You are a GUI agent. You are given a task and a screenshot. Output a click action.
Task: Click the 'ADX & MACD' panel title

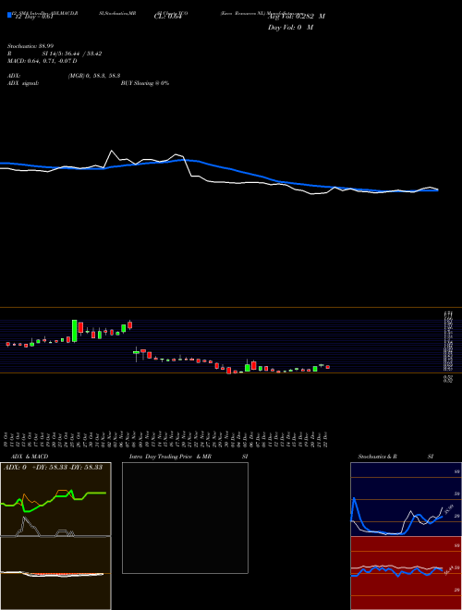[30, 457]
